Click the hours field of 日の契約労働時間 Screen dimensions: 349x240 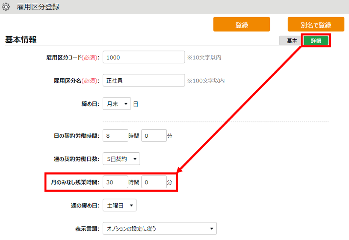[x=115, y=136]
